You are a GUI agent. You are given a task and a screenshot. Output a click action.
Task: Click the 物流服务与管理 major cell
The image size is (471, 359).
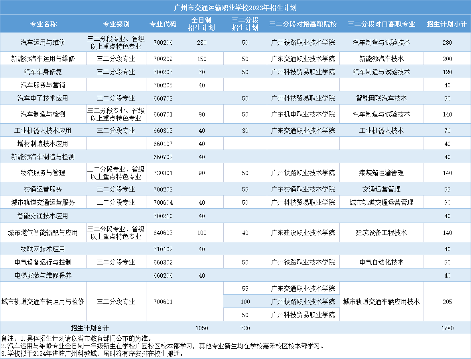[x=43, y=173]
